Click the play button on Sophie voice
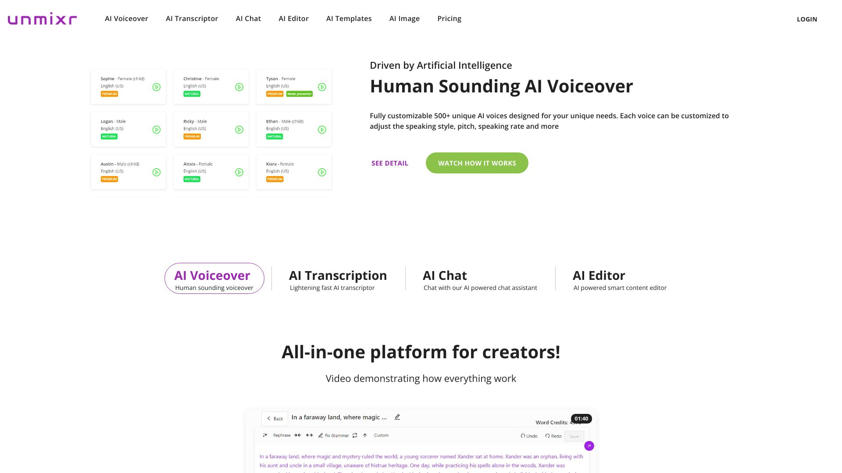The image size is (842, 473). click(156, 87)
